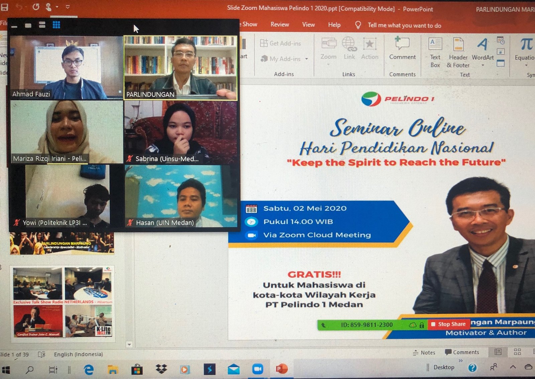
Task: Click the red Stop Share button
Action: point(448,324)
